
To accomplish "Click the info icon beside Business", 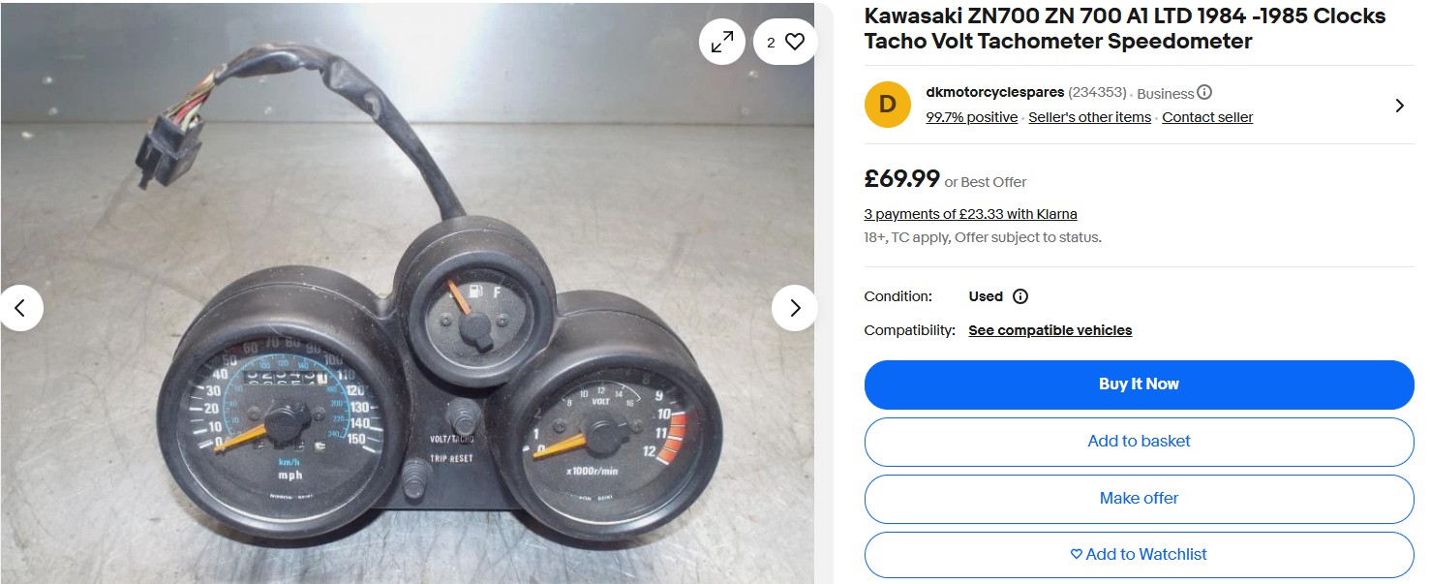I will click(1204, 93).
